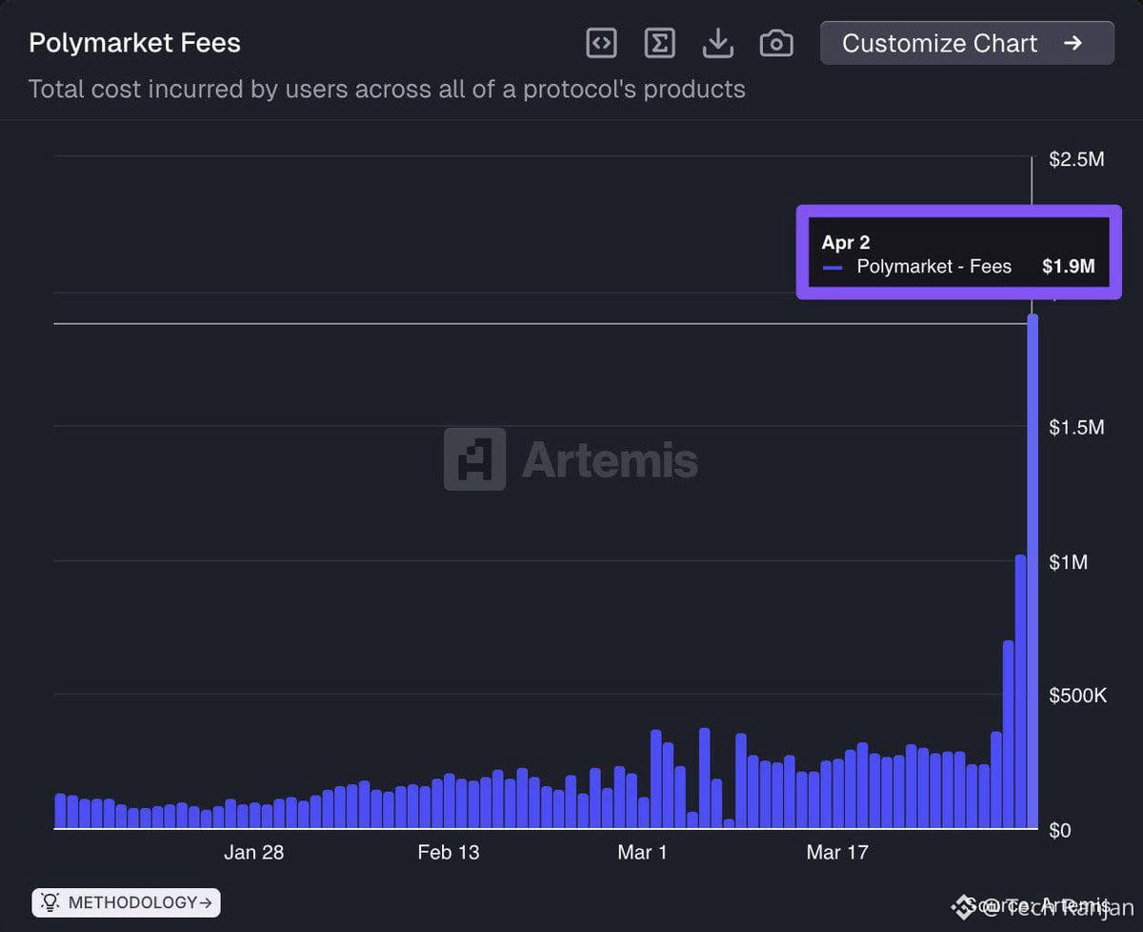Select the Apr 2 tallest fee bar

click(x=1033, y=571)
